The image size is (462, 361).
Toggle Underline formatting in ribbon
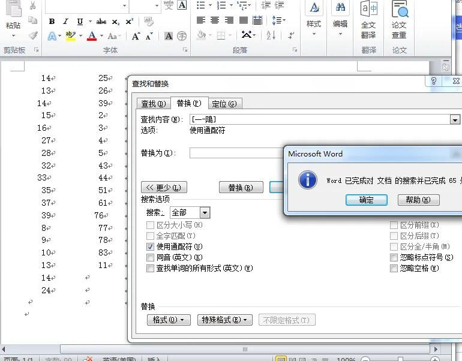[80, 22]
